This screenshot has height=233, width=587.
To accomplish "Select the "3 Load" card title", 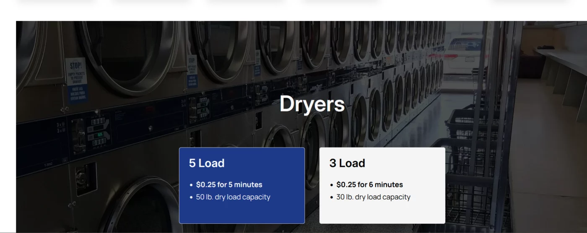I will click(x=347, y=163).
